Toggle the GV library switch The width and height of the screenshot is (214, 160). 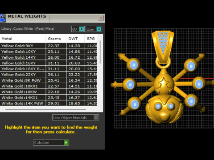coord(78,29)
